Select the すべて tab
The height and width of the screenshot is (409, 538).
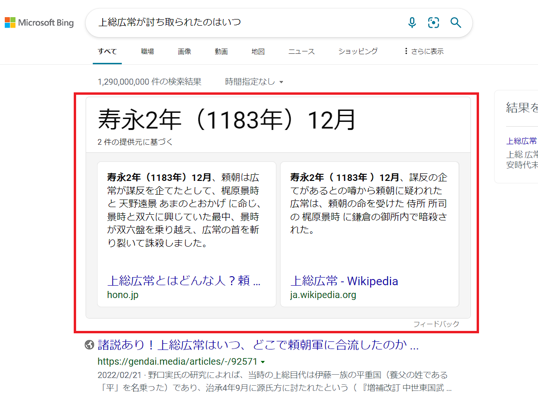107,51
